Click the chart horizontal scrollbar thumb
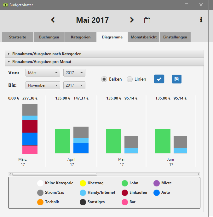Screen dimensions: 213x217 tap(55, 174)
